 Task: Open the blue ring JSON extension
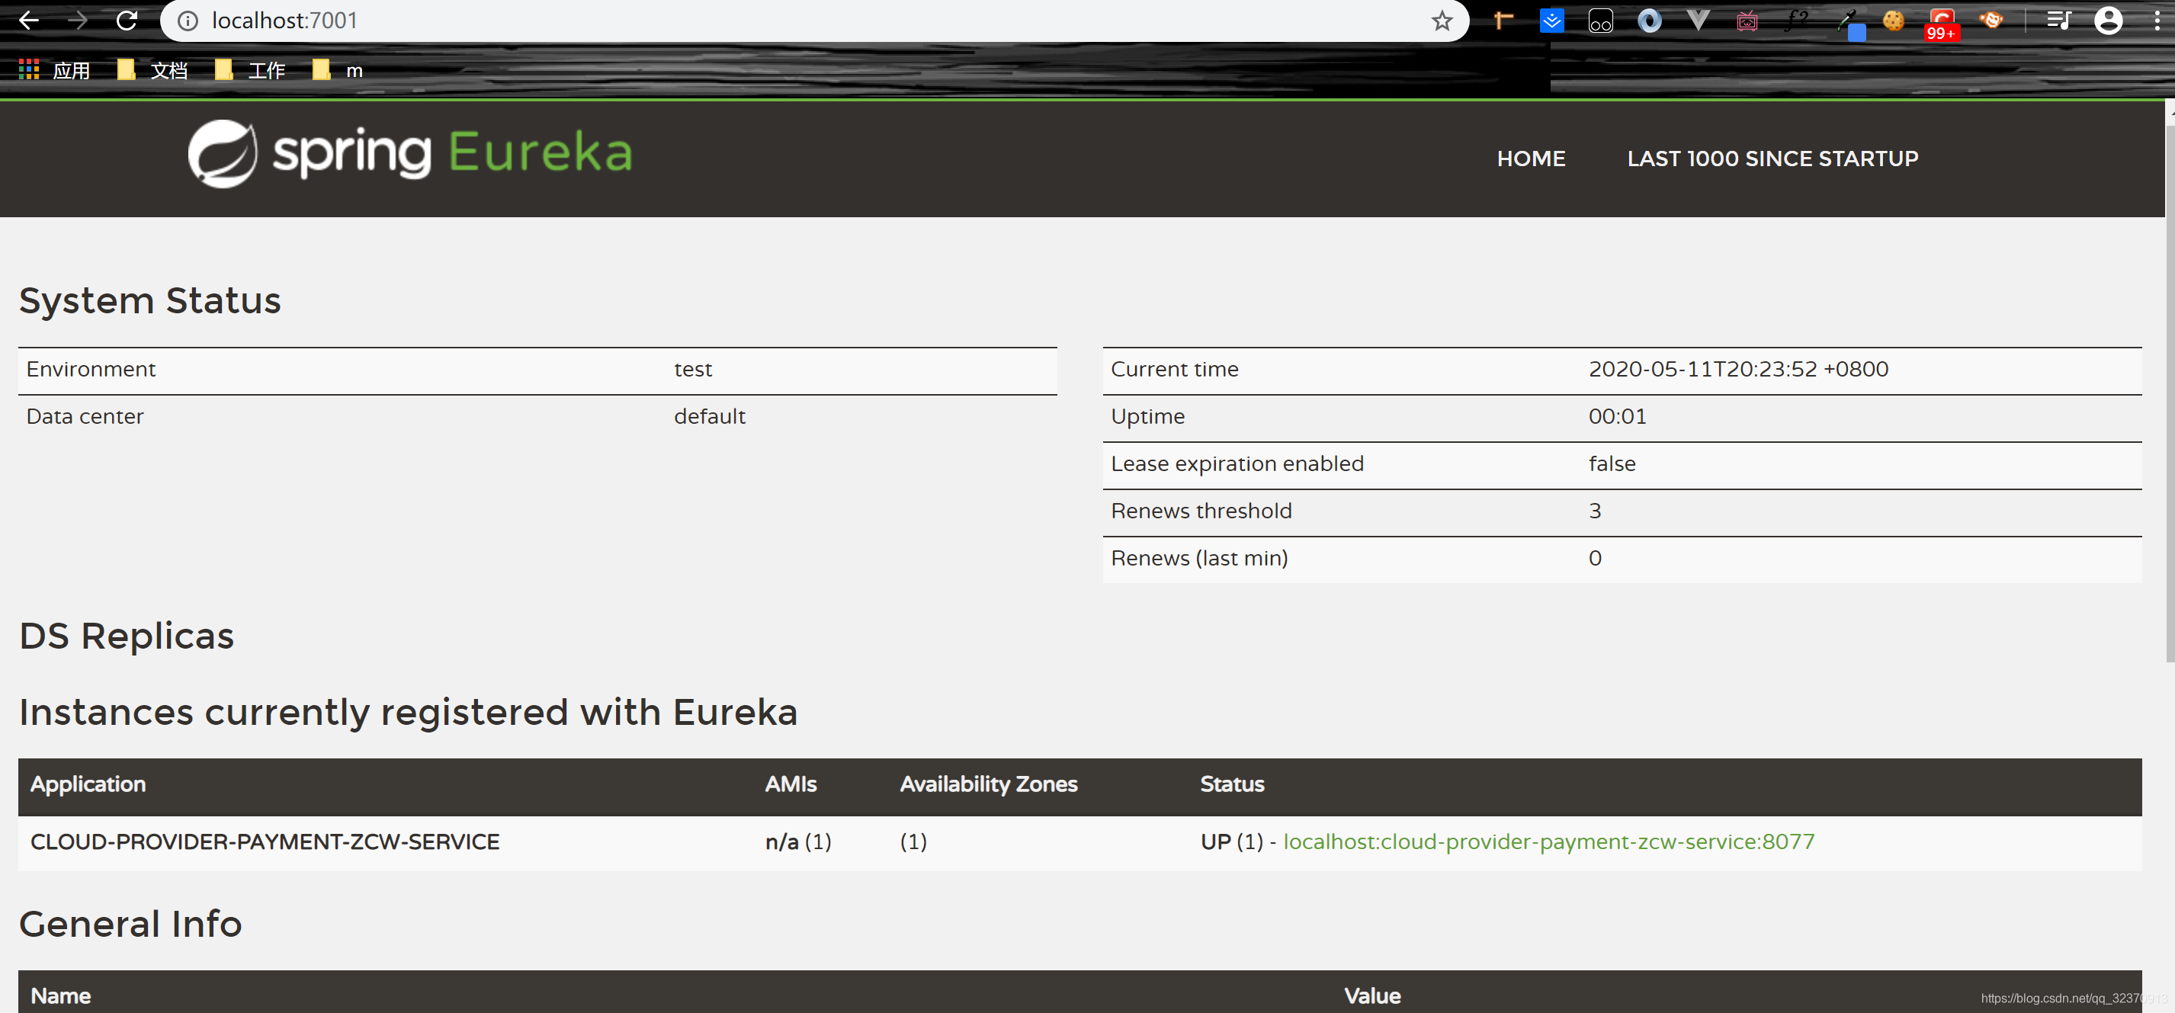pos(1649,21)
